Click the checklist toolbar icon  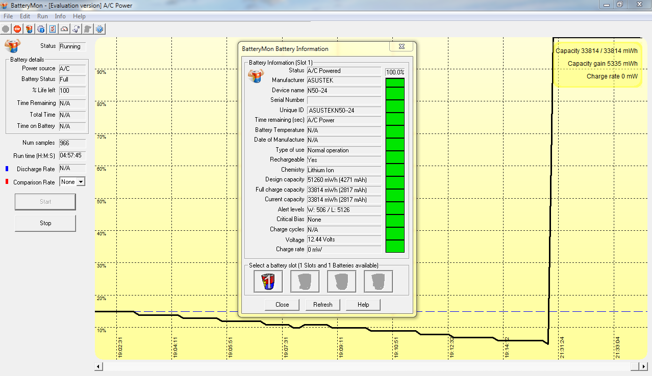53,29
